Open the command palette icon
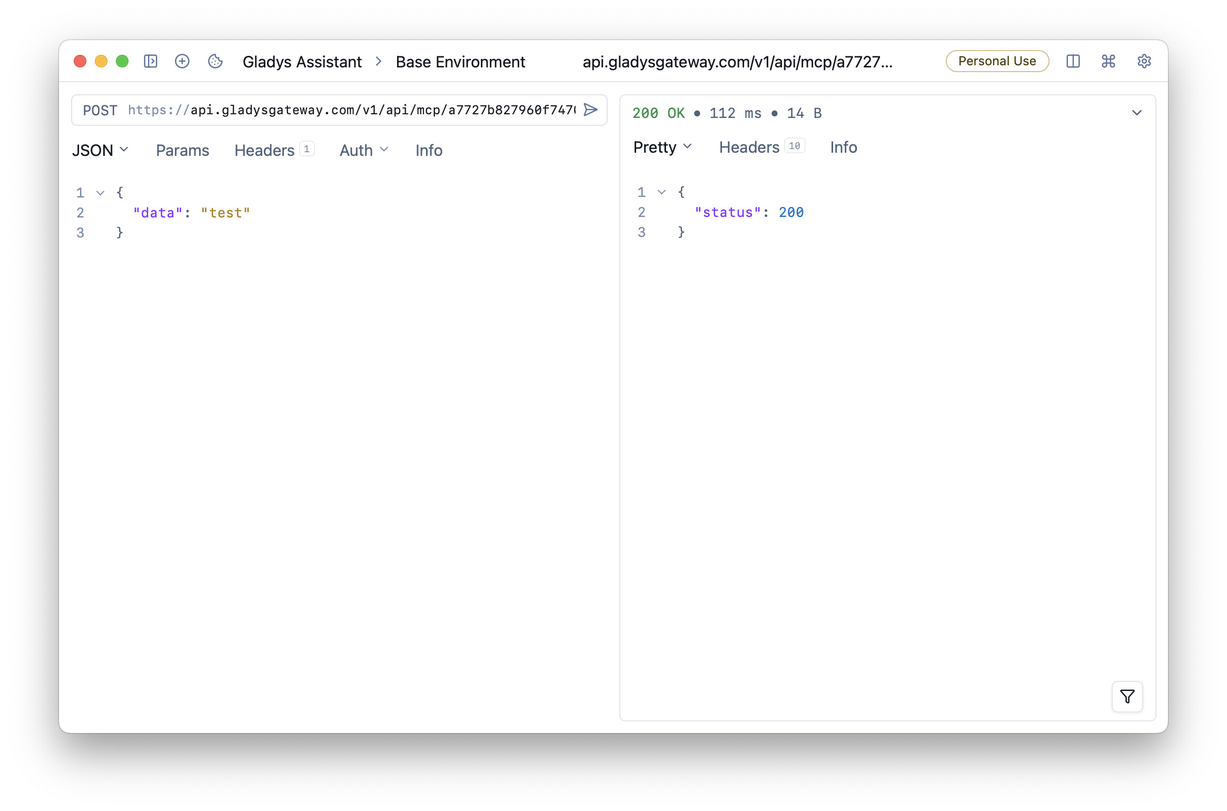This screenshot has height=811, width=1227. [1108, 62]
